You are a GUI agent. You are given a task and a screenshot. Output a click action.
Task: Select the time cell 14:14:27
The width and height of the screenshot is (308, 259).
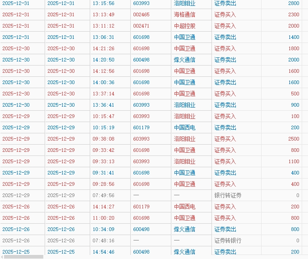(104, 207)
